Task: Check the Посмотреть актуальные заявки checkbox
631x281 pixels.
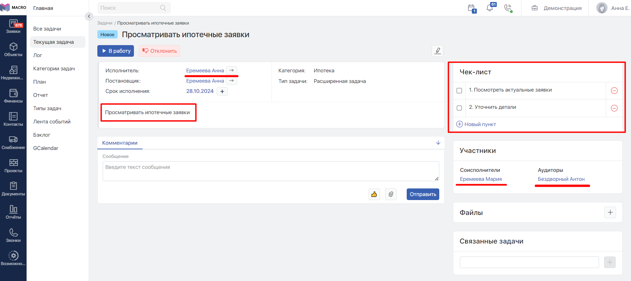Action: (x=459, y=91)
